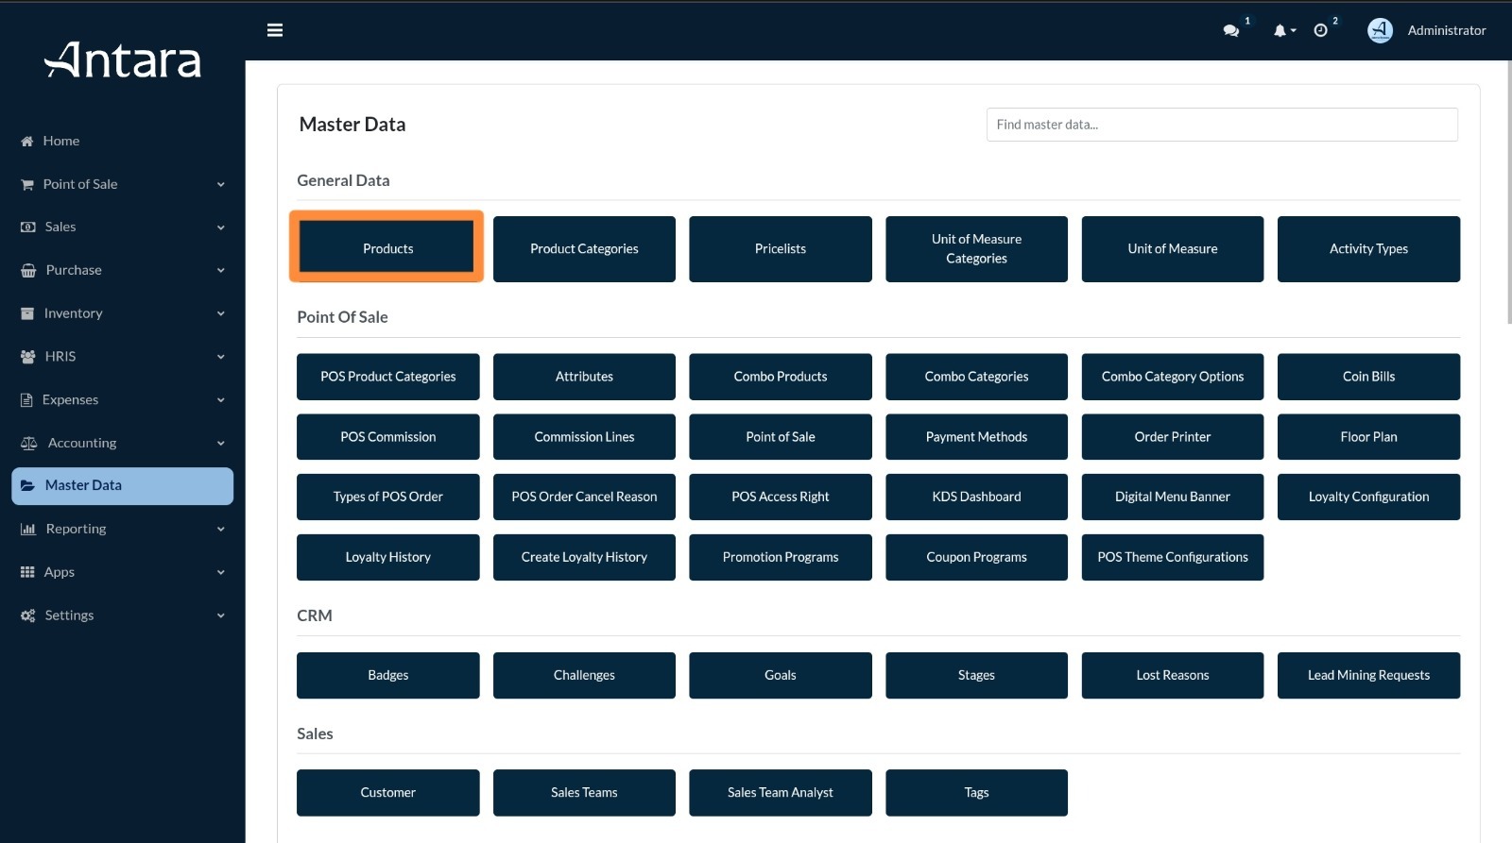Click the Master Data folder icon
Viewport: 1512px width, 843px height.
[28, 485]
